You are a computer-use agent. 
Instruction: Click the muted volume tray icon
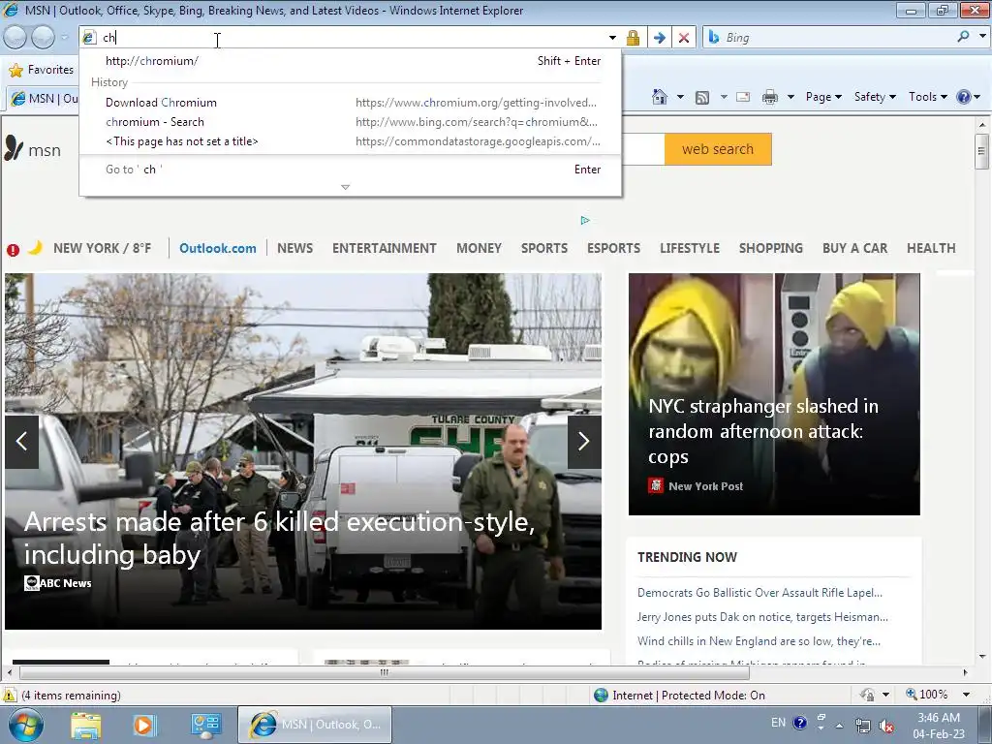click(x=885, y=725)
